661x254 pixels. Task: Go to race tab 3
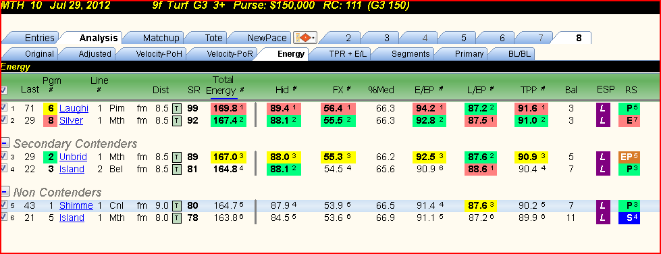pyautogui.click(x=383, y=38)
